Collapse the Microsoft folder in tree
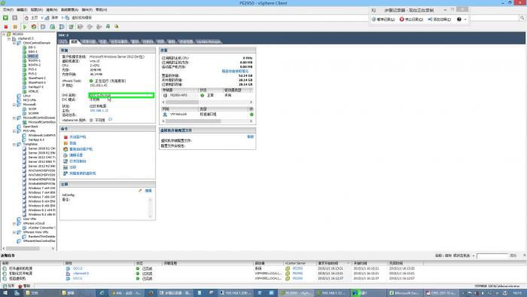The image size is (527, 297). pyautogui.click(x=14, y=105)
